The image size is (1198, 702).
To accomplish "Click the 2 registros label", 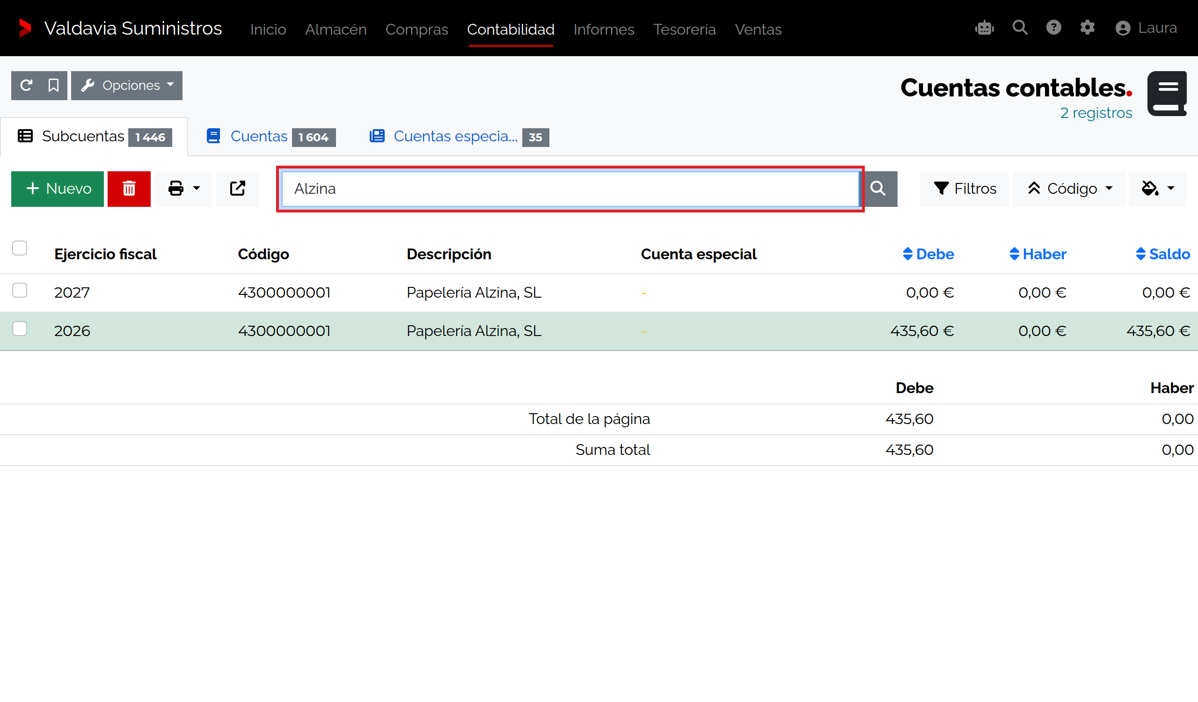I will (1096, 113).
